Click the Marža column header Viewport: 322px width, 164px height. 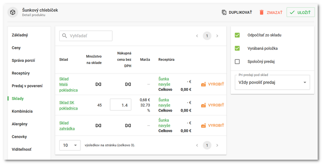(145, 59)
